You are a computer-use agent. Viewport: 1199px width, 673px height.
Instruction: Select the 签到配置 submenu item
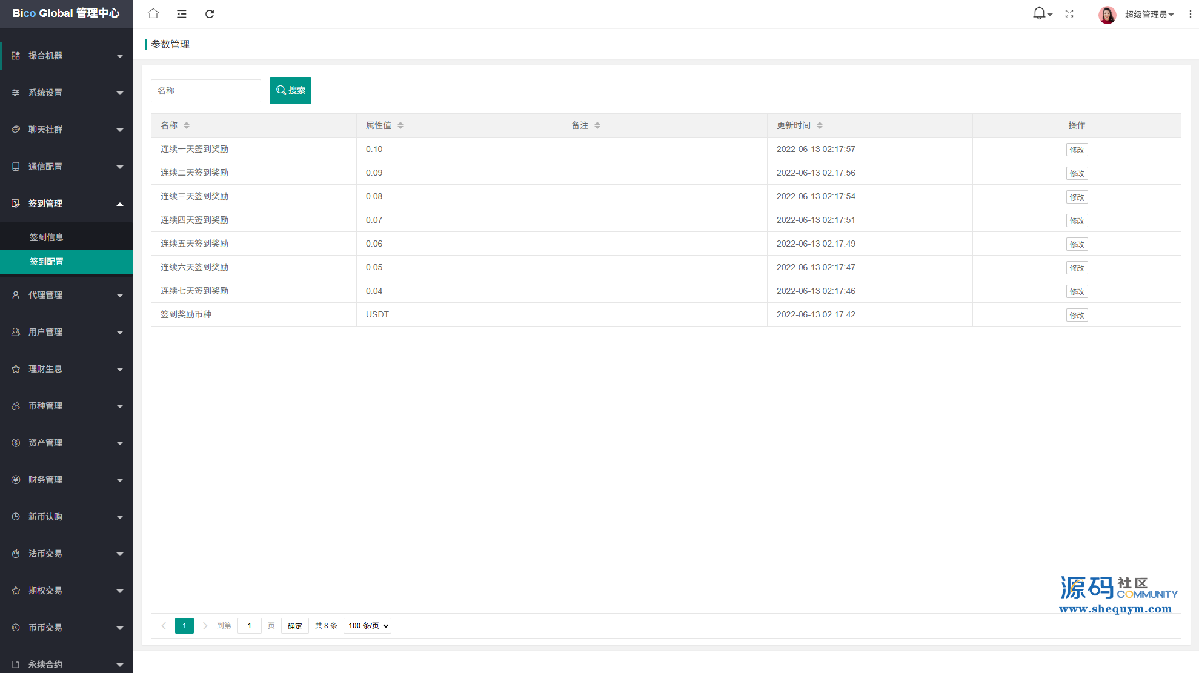47,262
